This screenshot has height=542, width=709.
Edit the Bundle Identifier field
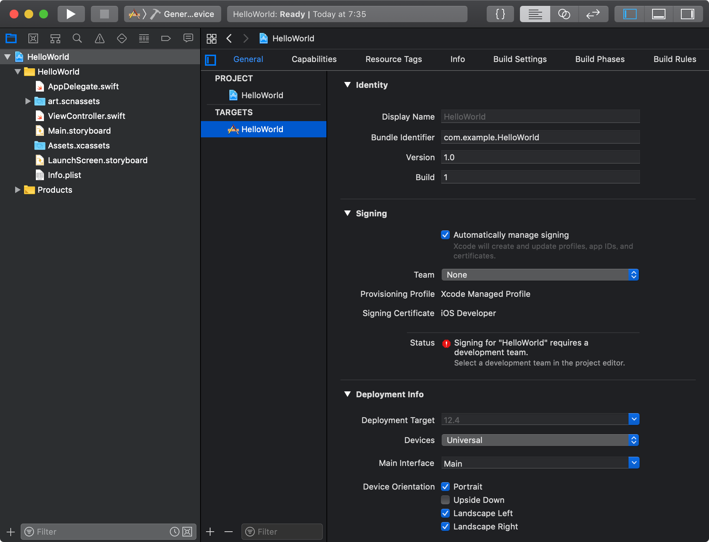pos(540,137)
